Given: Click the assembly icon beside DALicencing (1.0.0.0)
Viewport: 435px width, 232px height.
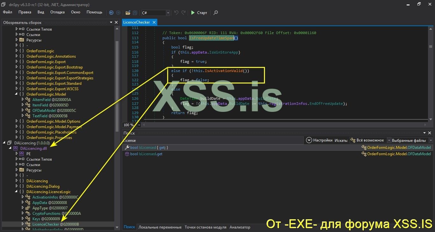Looking at the screenshot, I should point(10,143).
